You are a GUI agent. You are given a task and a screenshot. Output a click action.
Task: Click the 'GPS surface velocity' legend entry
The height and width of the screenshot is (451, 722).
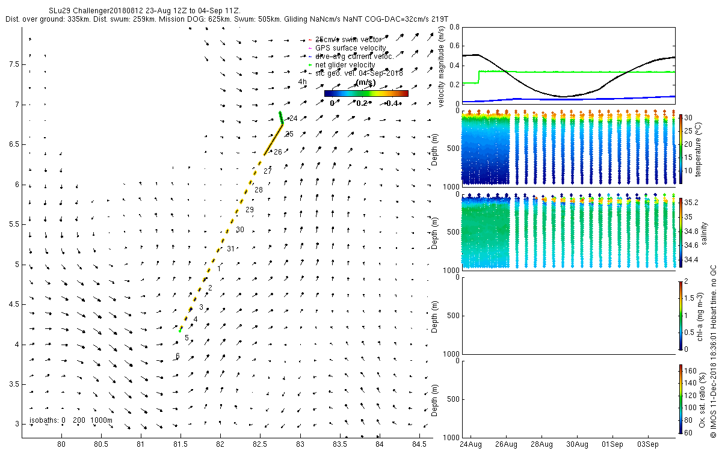click(351, 48)
